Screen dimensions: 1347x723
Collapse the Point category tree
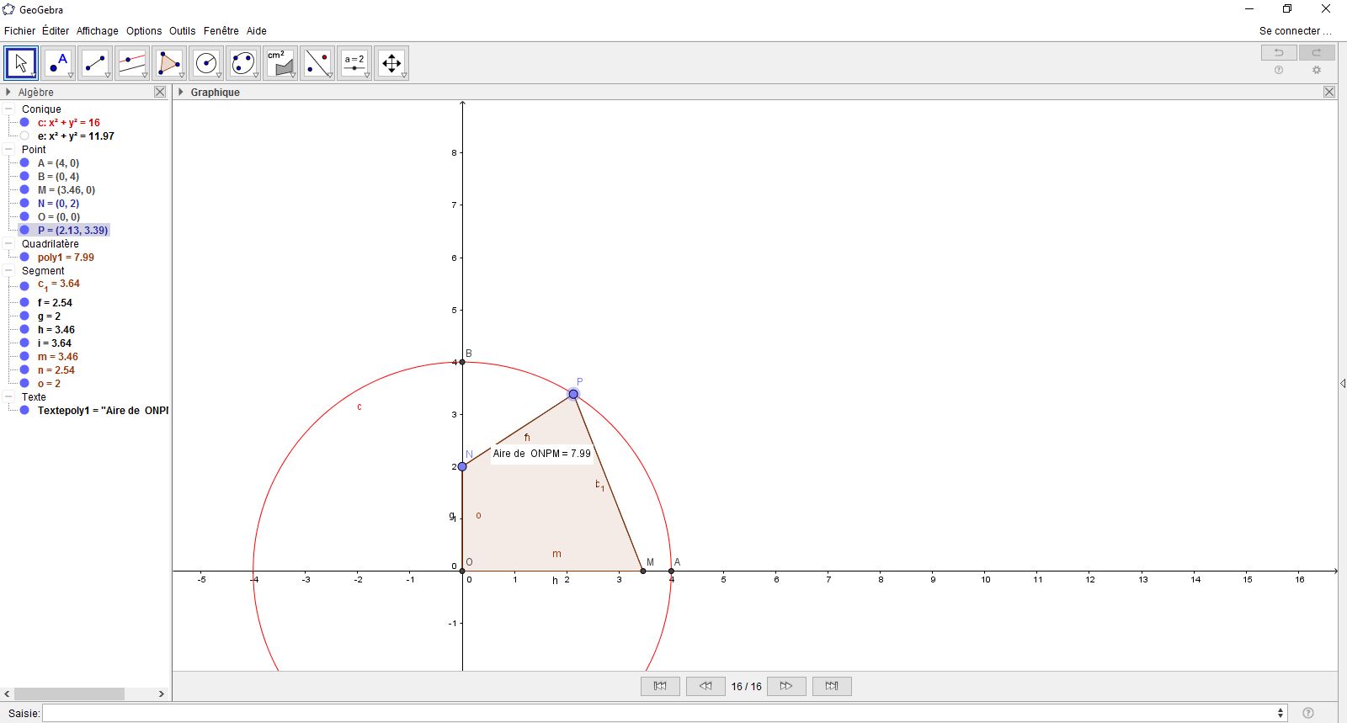click(8, 150)
